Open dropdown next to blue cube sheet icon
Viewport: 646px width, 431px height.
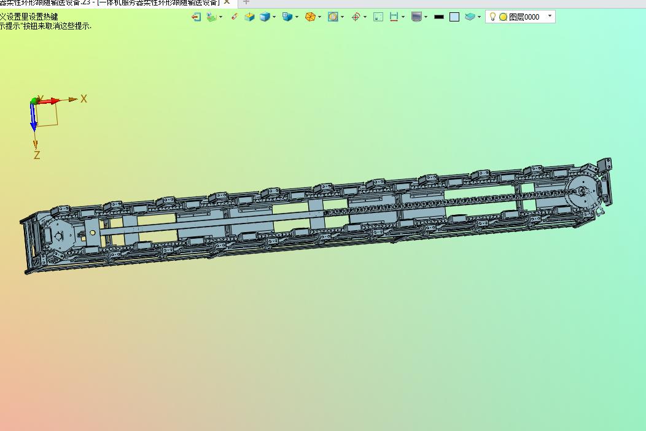(297, 17)
